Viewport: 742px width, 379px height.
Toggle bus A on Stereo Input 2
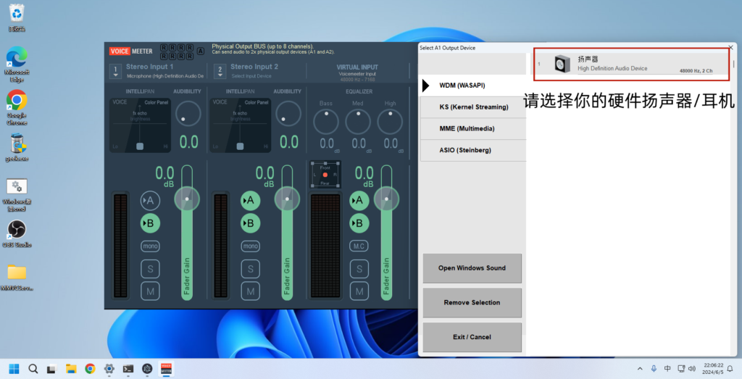pos(250,201)
